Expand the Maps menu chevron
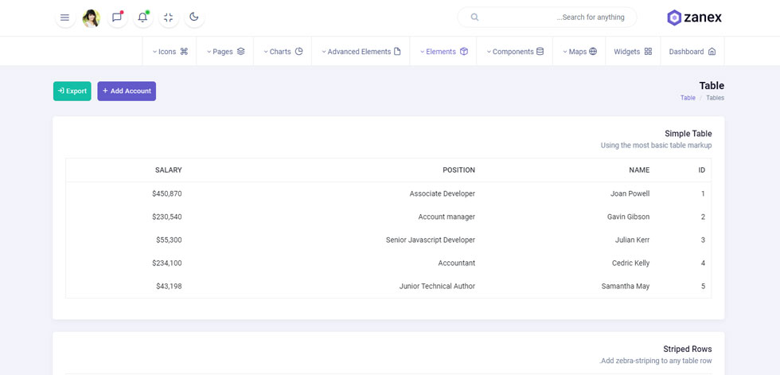 565,52
